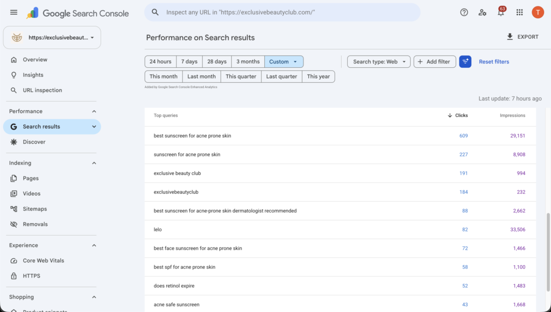Click the Reset filters link

click(x=494, y=61)
